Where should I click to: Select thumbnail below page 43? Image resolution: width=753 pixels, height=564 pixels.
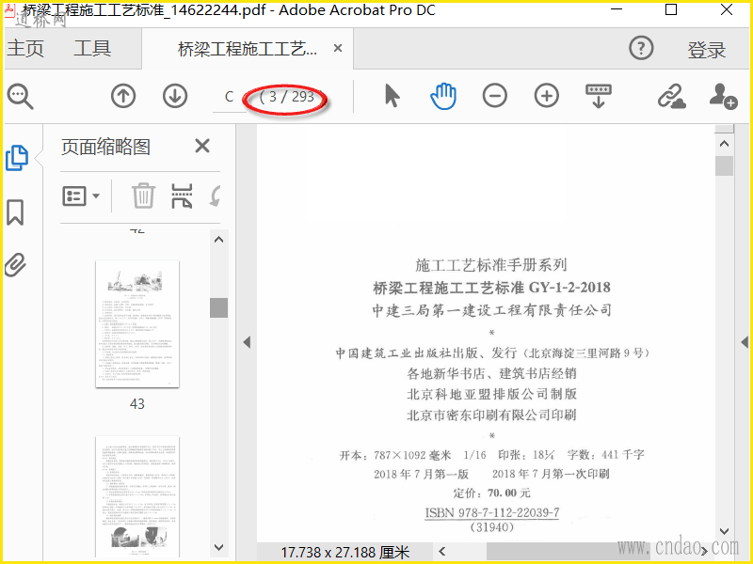tap(137, 496)
